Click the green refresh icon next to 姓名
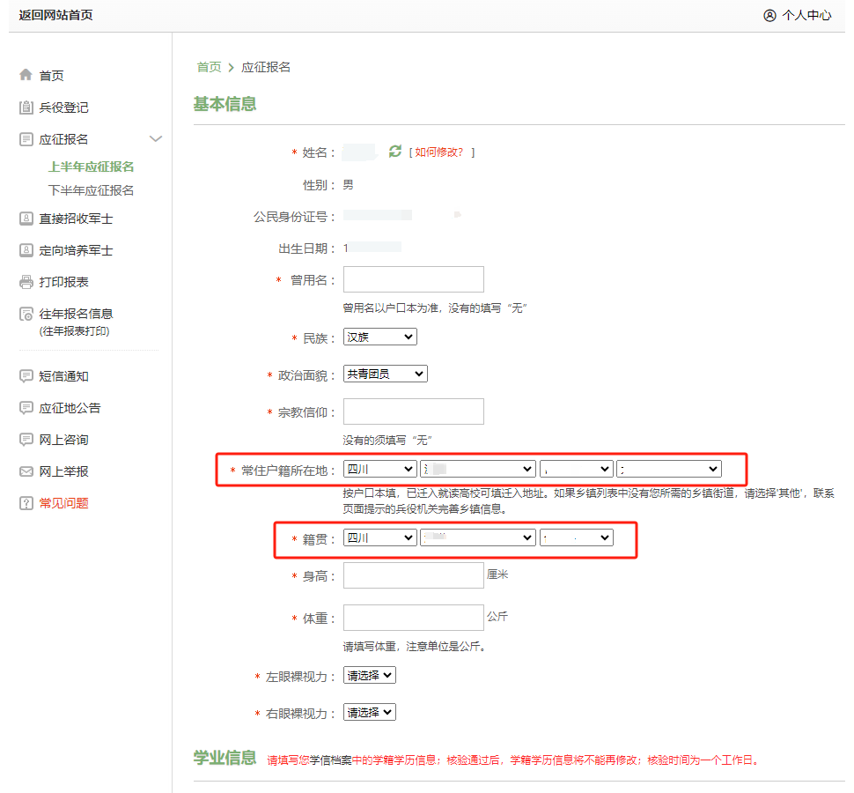The height and width of the screenshot is (793, 854). pos(395,152)
